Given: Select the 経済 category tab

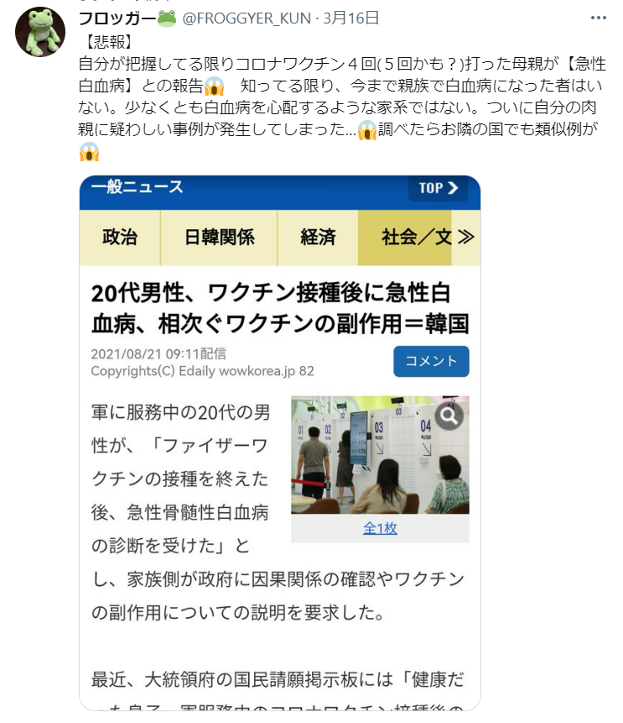Looking at the screenshot, I should [318, 238].
